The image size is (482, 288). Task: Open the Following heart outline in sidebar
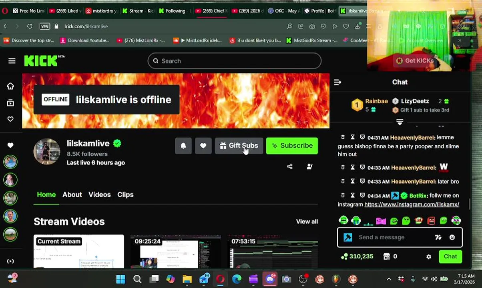(10, 119)
